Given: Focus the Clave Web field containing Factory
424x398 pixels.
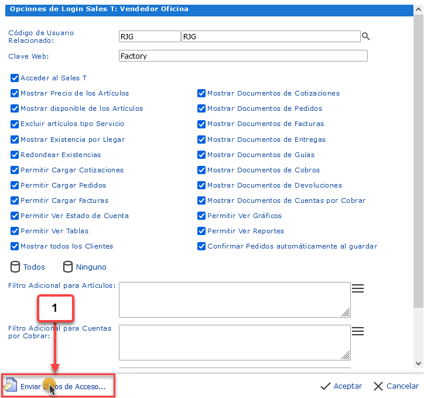Looking at the screenshot, I should [x=243, y=56].
